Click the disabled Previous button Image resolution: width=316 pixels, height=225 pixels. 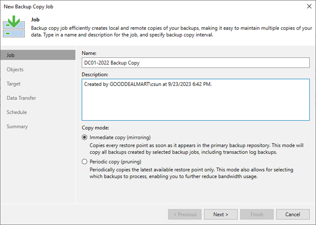[x=185, y=214]
